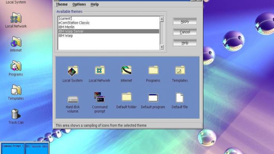274x154 pixels.
Task: Click the Templates preview folder icon
Action: point(180,70)
